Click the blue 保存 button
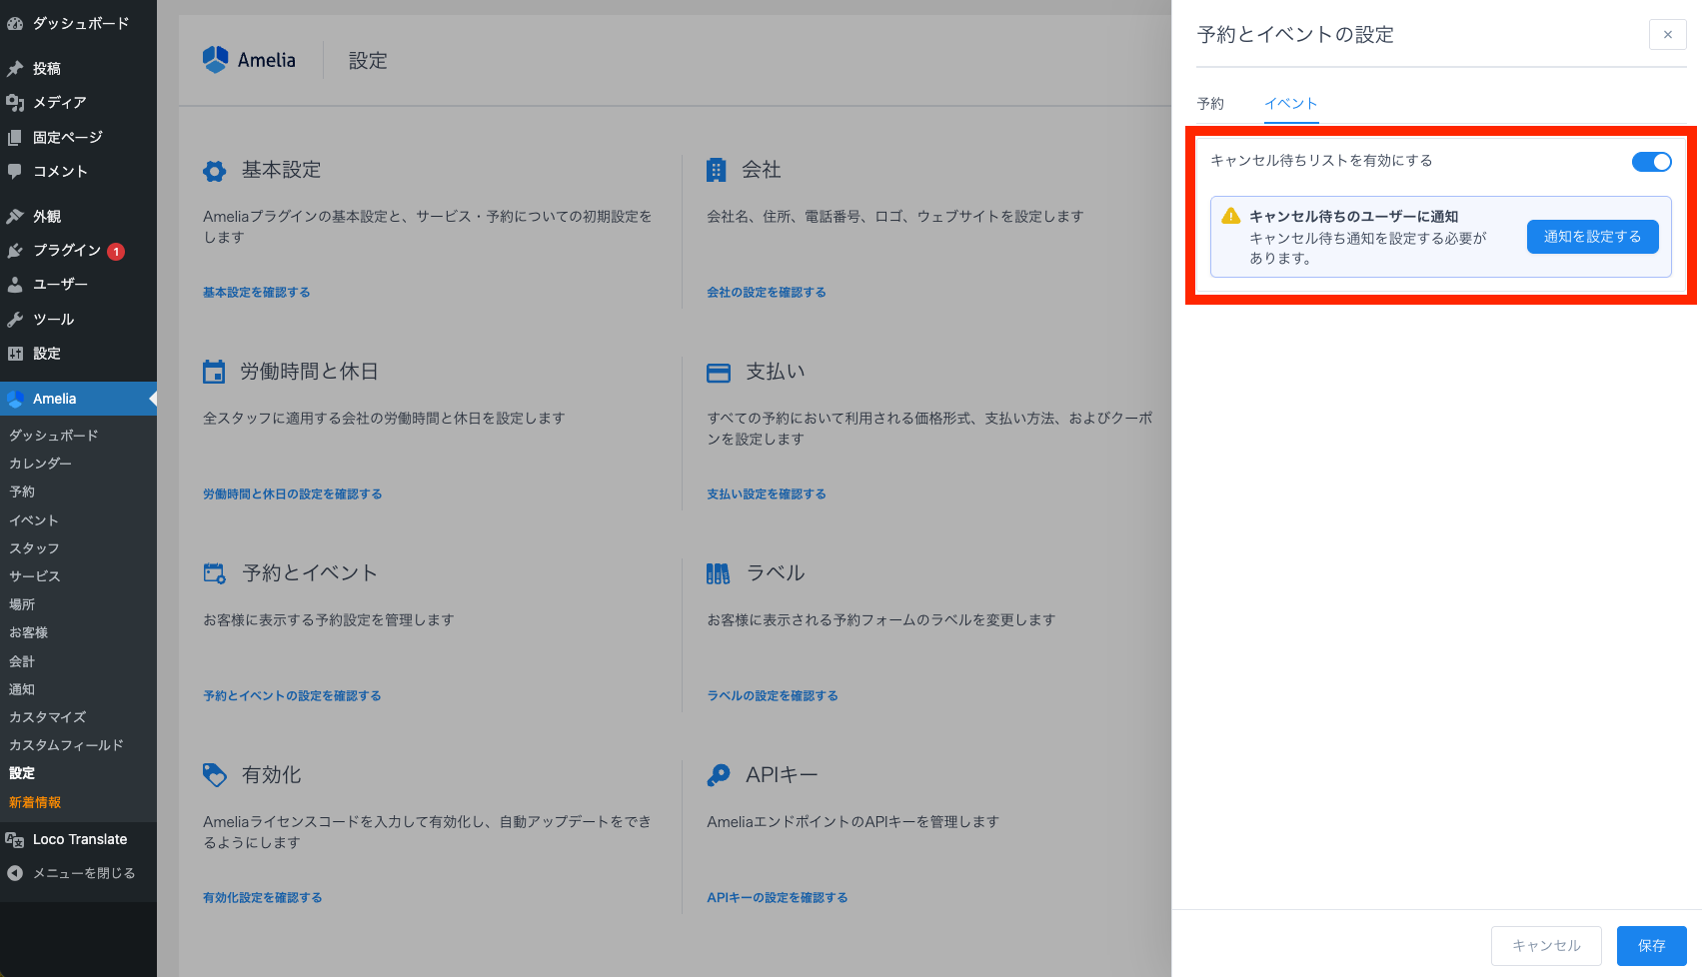The image size is (1702, 977). tap(1651, 945)
